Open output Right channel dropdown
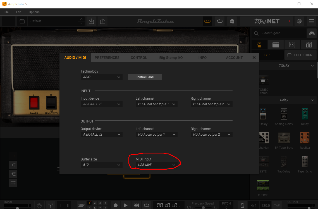The image size is (318, 209). 212,134
